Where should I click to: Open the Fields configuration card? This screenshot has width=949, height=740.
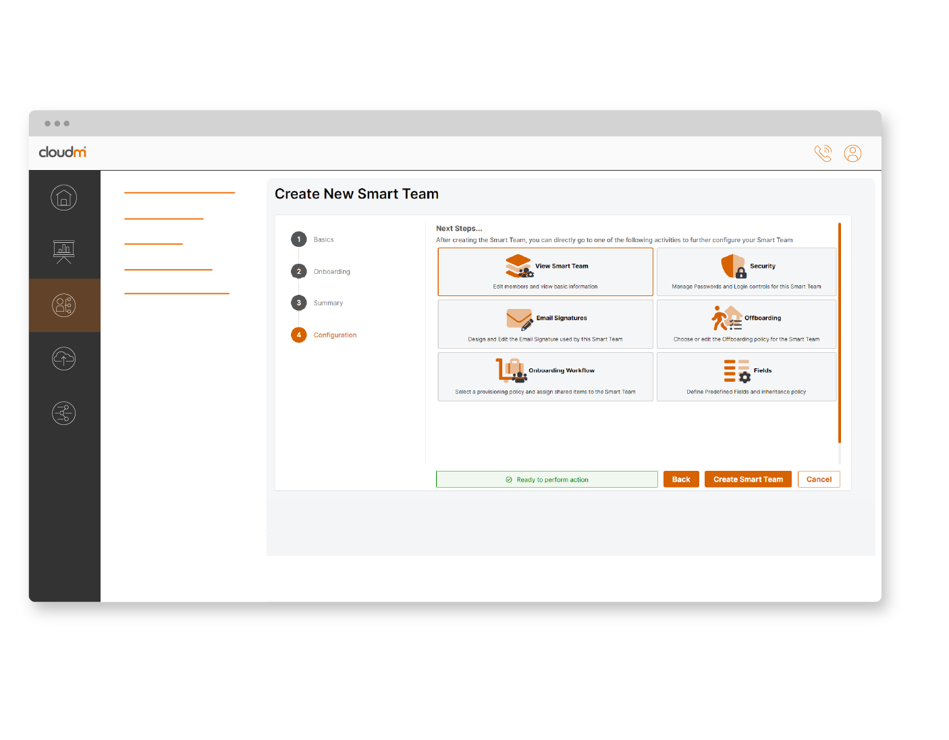tap(747, 376)
